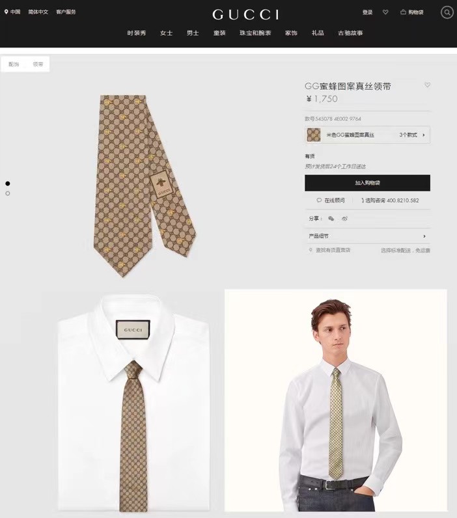Open the 简体中文 language selector
The height and width of the screenshot is (518, 457).
point(38,12)
